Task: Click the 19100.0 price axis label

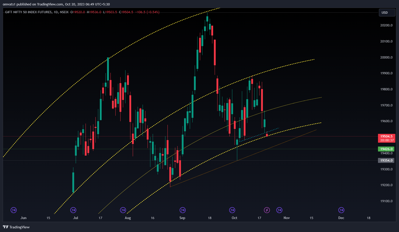Action: 386,201
